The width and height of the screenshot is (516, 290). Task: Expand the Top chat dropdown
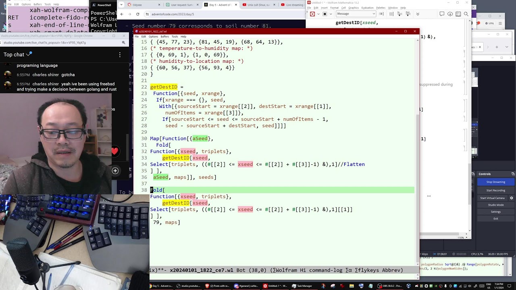[x=17, y=54]
